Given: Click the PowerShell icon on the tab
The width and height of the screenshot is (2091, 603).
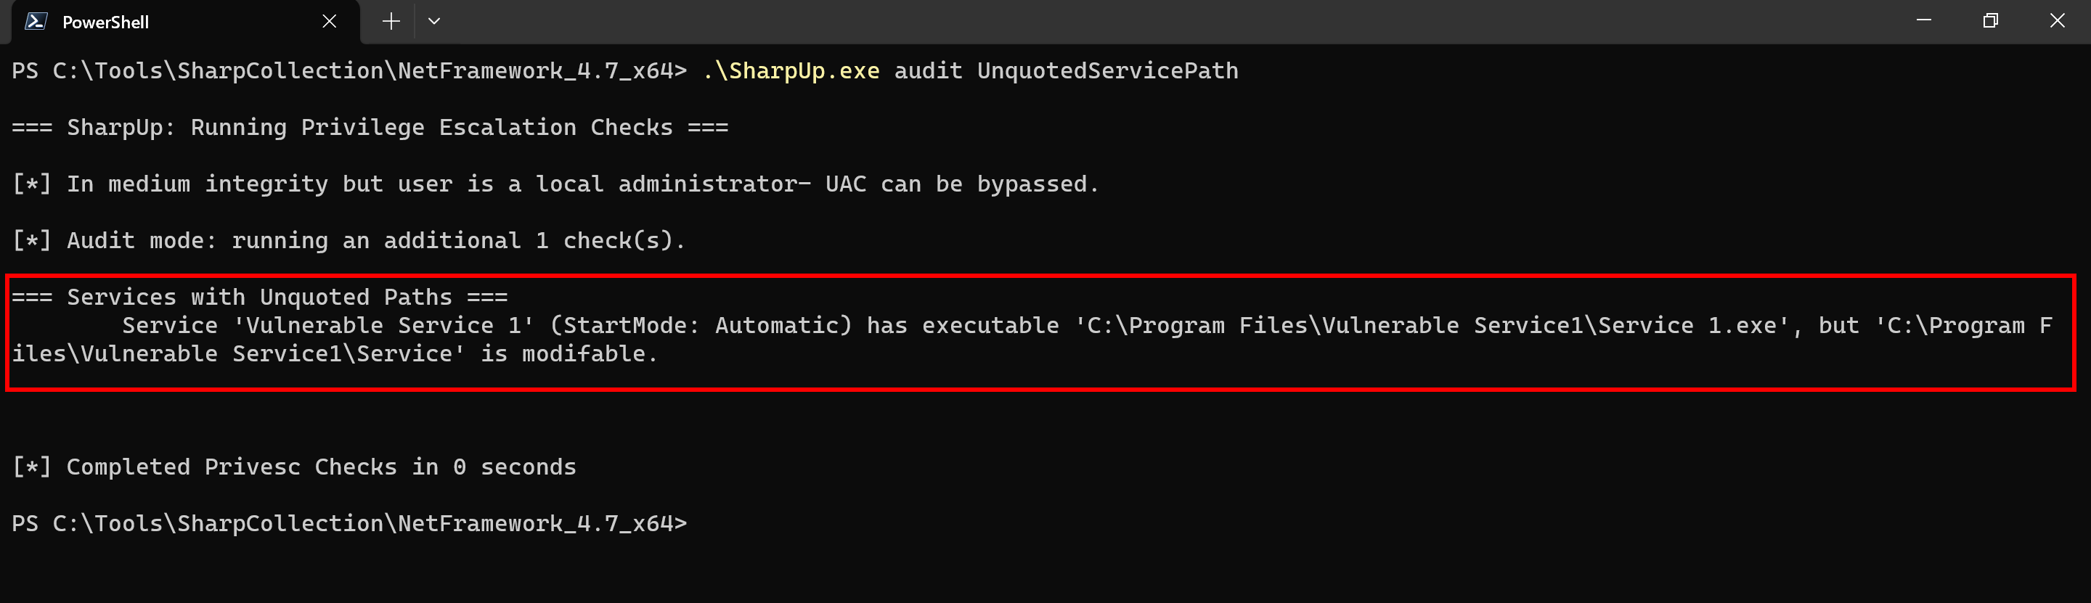Looking at the screenshot, I should pos(36,22).
